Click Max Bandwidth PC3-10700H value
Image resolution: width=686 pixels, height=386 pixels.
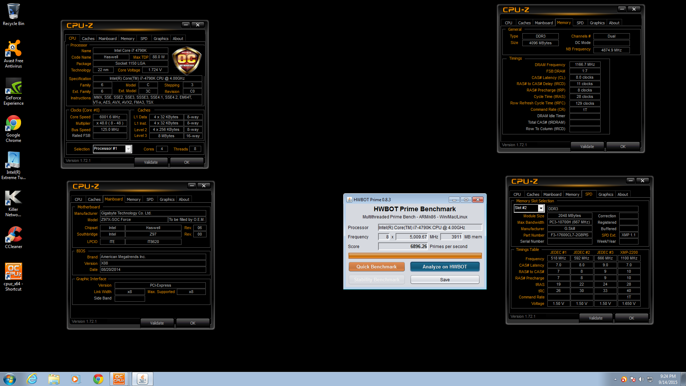570,222
